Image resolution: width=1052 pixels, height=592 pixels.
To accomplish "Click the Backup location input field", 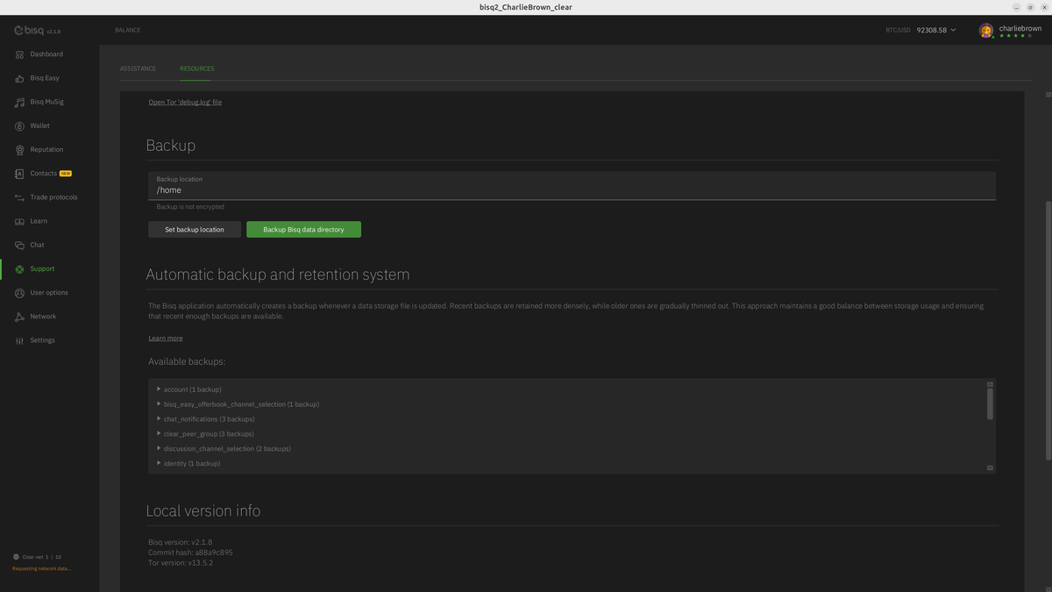I will point(570,189).
